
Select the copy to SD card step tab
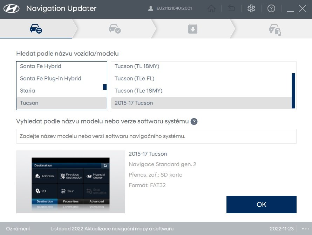(275, 29)
